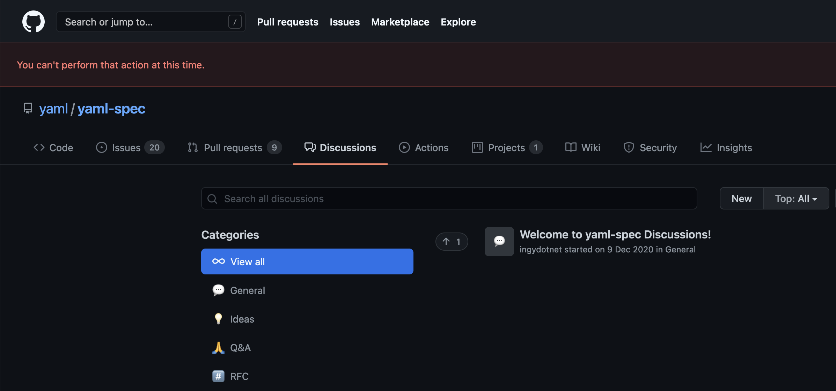Click the Actions play-circle icon
Viewport: 836px width, 391px height.
(x=404, y=147)
